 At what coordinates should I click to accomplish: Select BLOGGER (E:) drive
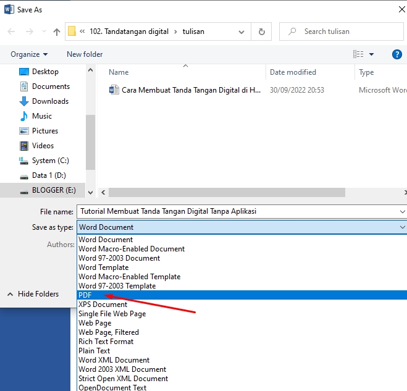point(43,190)
